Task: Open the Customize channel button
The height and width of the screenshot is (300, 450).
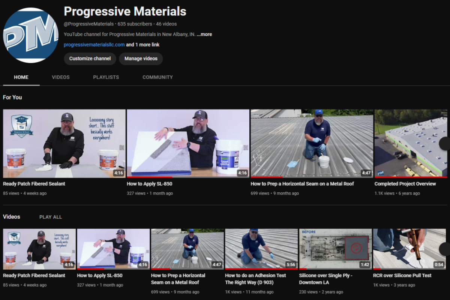Action: pyautogui.click(x=90, y=58)
